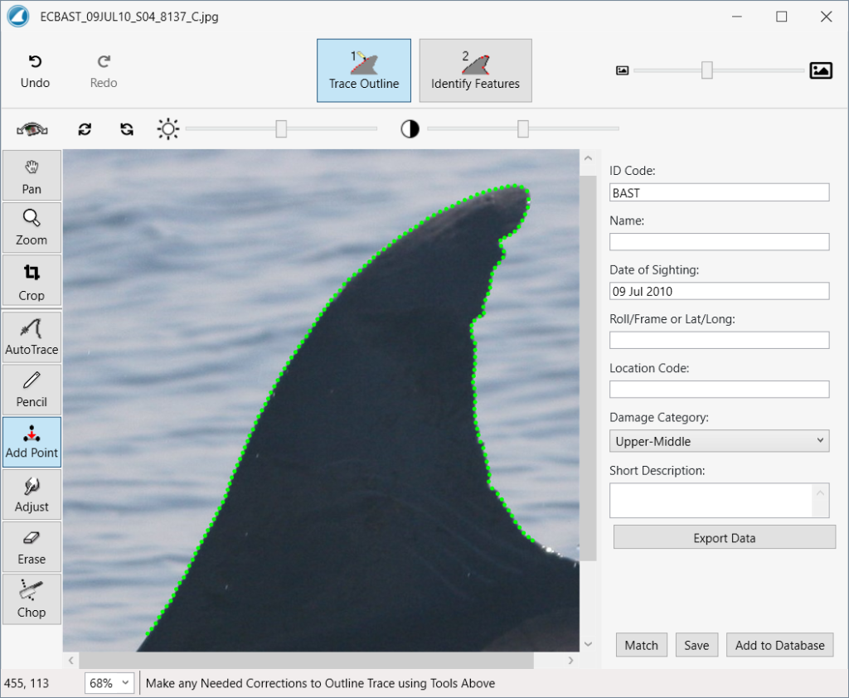Switch to Trace Outline step
The width and height of the screenshot is (849, 698).
pyautogui.click(x=363, y=70)
